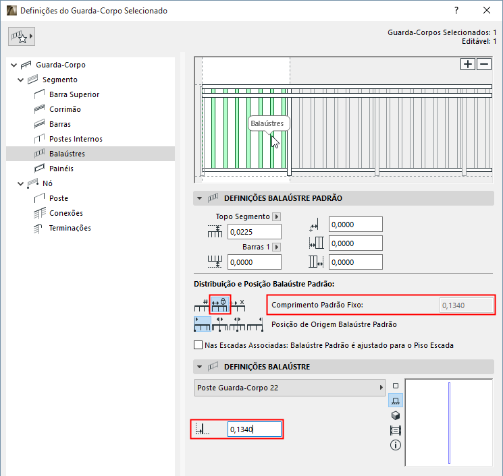Open Poste Guarda-Corpo 22 component selector
The height and width of the screenshot is (476, 503).
(x=290, y=388)
